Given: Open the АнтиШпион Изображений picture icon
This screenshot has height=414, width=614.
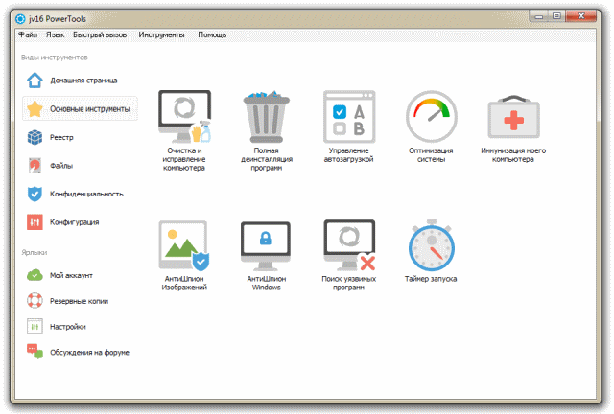Looking at the screenshot, I should [x=183, y=245].
